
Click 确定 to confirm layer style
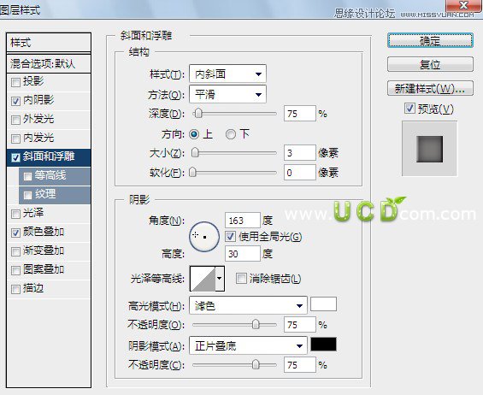pyautogui.click(x=430, y=40)
